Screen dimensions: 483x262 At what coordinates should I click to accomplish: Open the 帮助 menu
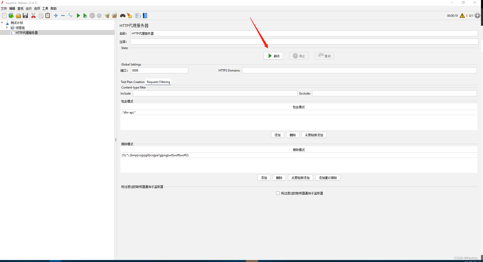tap(54, 8)
